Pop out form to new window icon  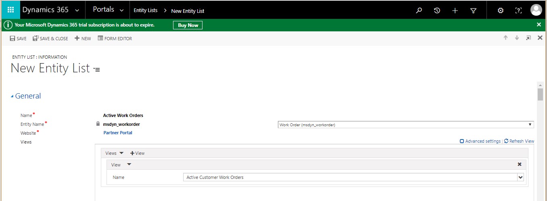click(x=528, y=38)
